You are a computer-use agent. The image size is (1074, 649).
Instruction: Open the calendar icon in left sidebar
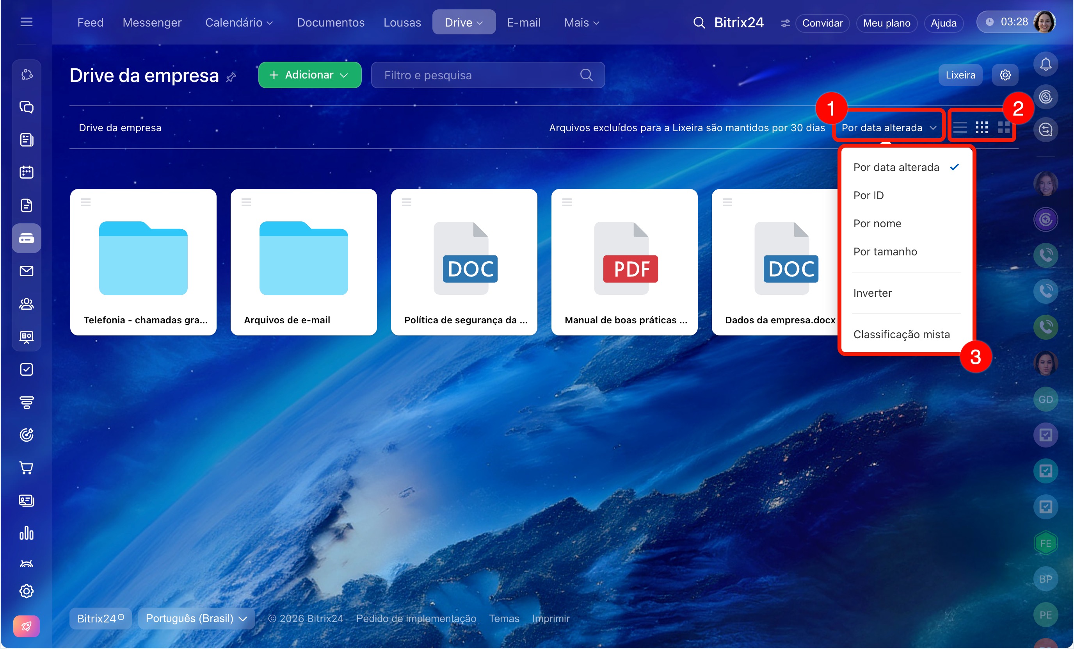click(27, 172)
